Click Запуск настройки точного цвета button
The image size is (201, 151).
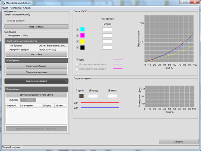coord(36,95)
